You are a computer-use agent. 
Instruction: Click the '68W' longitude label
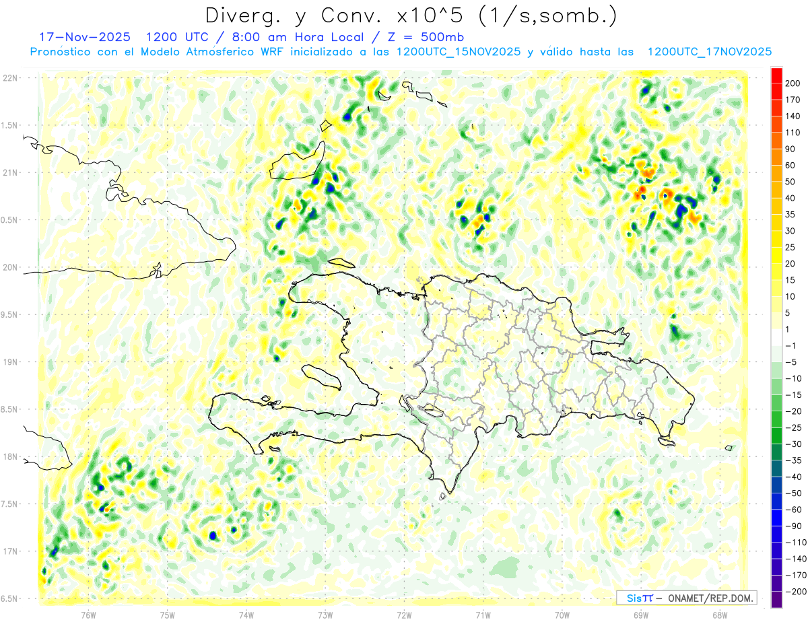pyautogui.click(x=720, y=615)
